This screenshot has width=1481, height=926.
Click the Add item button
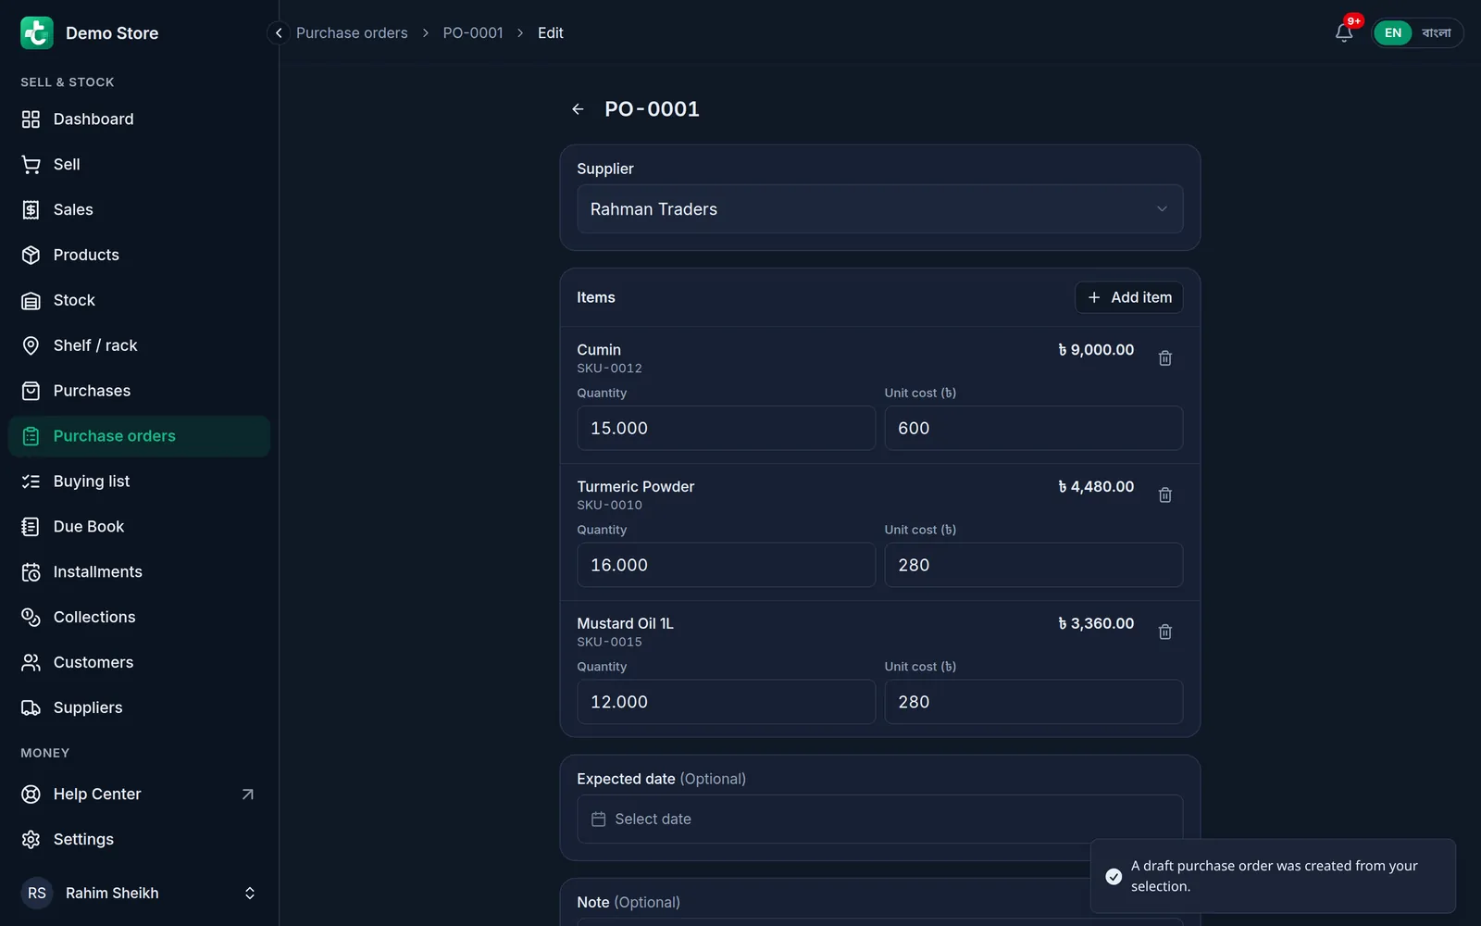pos(1128,297)
